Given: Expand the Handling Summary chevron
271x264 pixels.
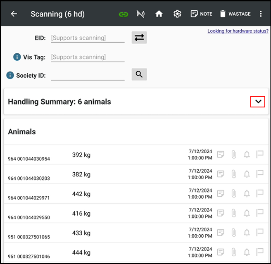Looking at the screenshot, I should (x=258, y=102).
